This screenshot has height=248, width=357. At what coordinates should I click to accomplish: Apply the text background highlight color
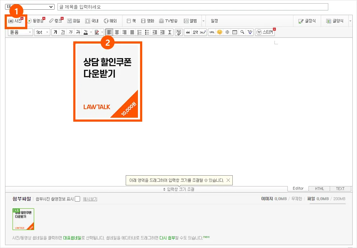click(x=97, y=32)
